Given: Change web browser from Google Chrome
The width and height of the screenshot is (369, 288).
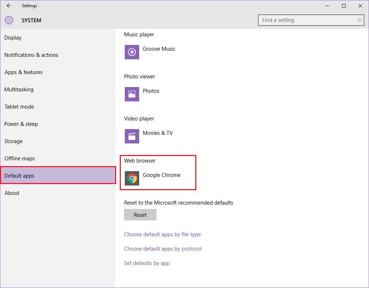Looking at the screenshot, I should [x=152, y=178].
